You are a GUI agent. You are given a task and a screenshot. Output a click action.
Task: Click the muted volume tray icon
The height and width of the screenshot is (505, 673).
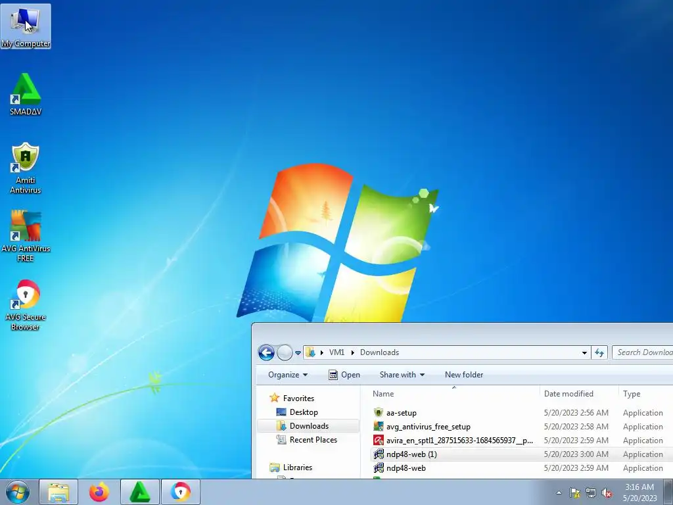click(607, 493)
